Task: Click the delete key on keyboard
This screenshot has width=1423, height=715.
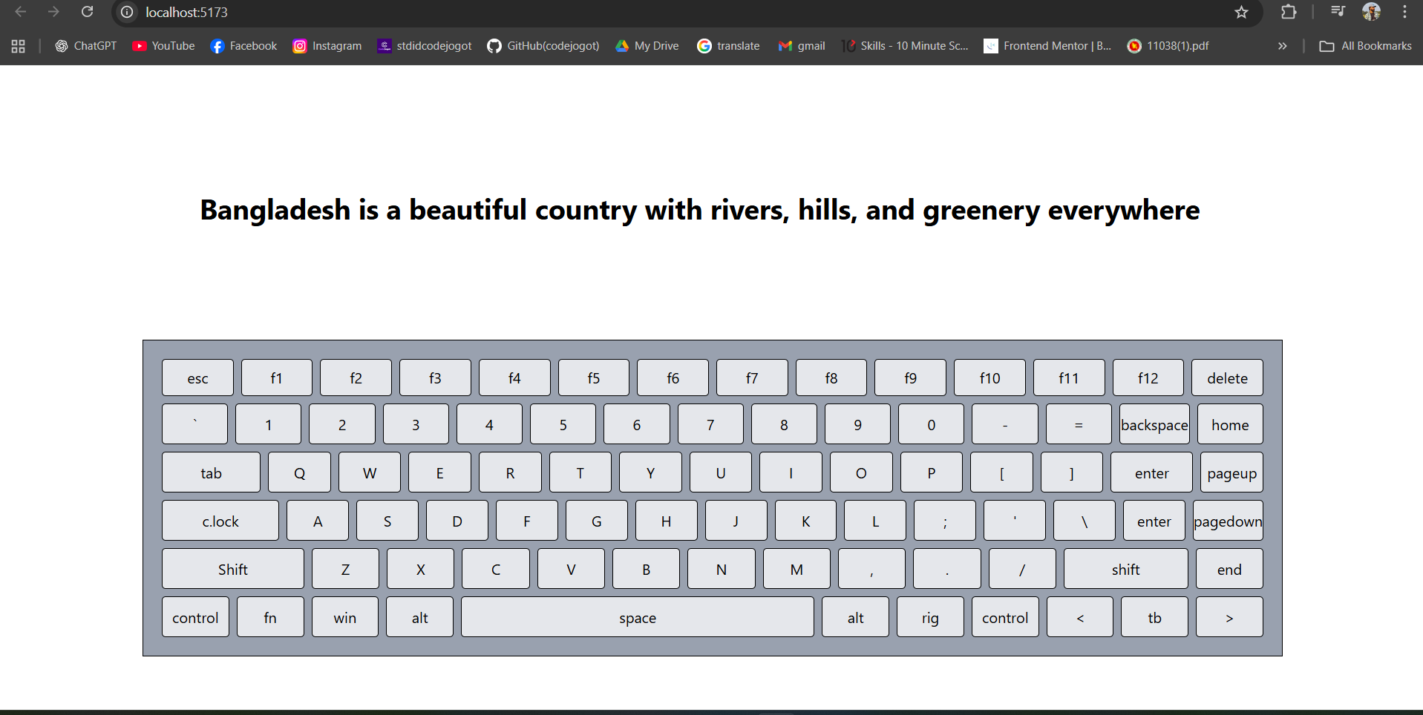Action: point(1227,378)
